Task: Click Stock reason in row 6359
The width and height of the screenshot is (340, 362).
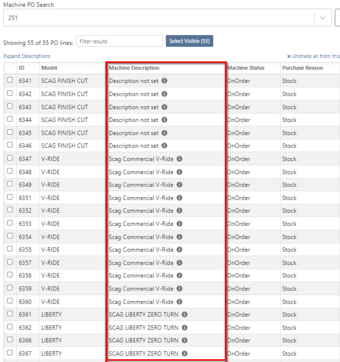Action: [290, 289]
